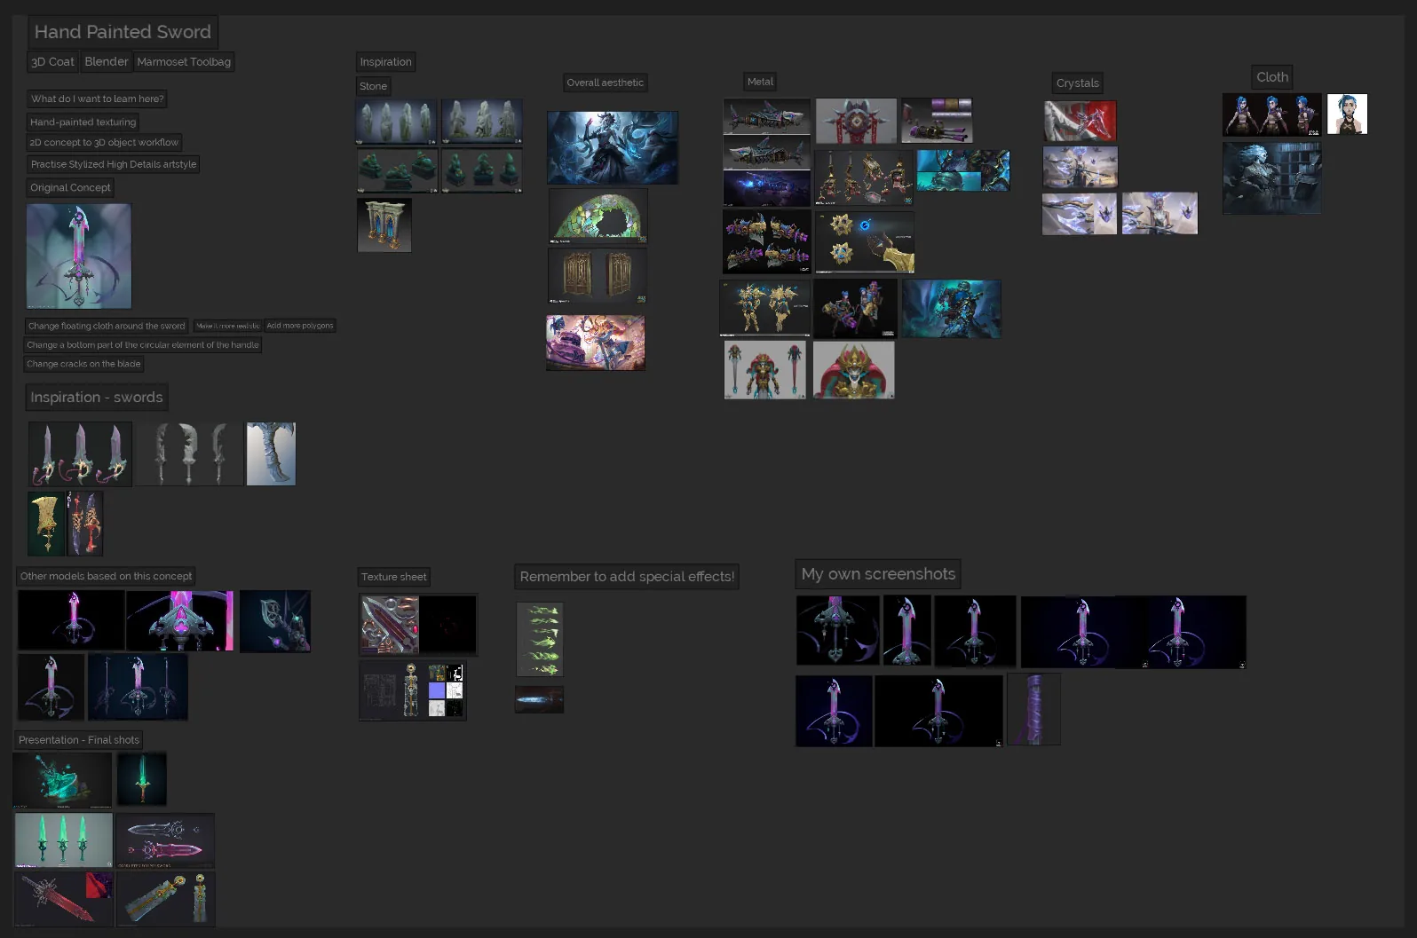Open the white-background character portrait under Cloth
The height and width of the screenshot is (938, 1417).
click(1347, 114)
